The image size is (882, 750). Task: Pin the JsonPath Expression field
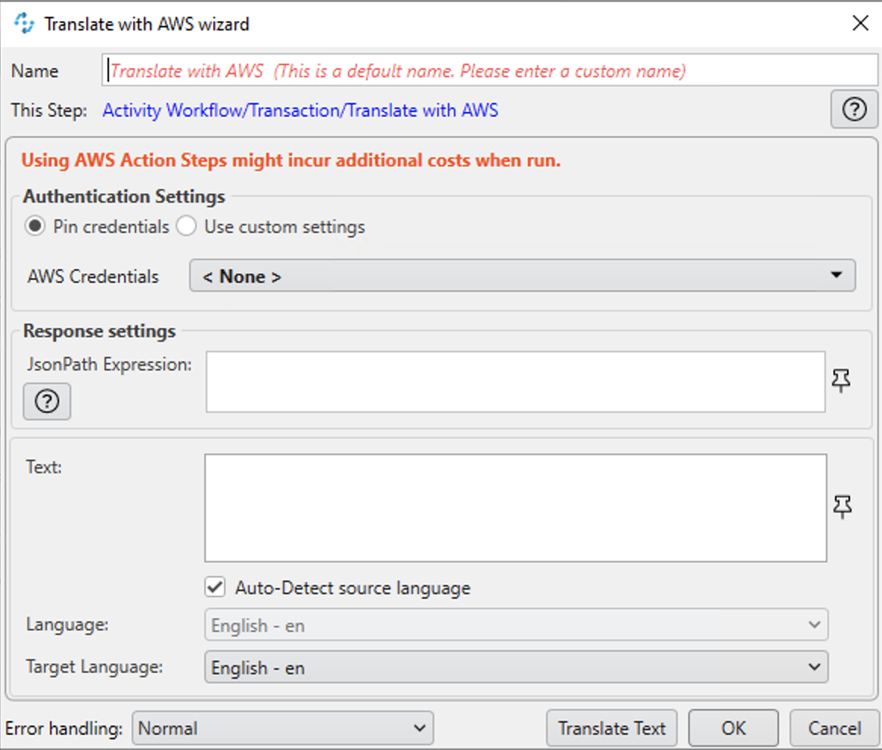(841, 380)
